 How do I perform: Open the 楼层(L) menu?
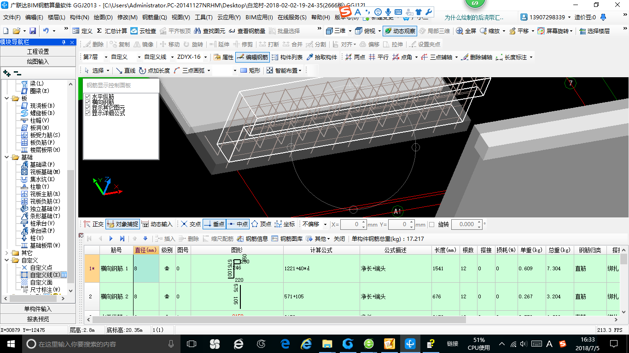click(57, 17)
